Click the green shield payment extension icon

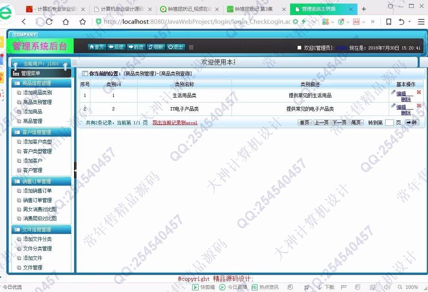point(341,21)
